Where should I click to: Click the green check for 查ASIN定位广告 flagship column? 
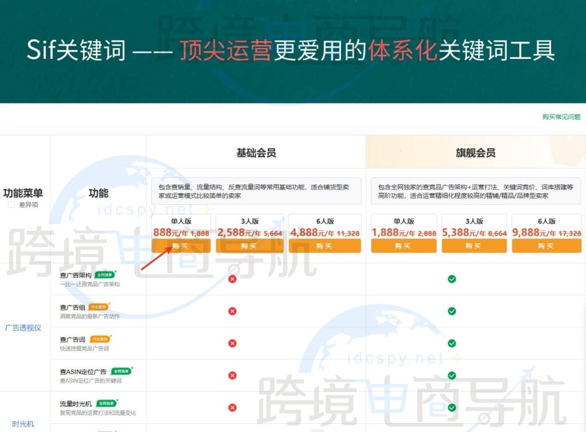452,375
